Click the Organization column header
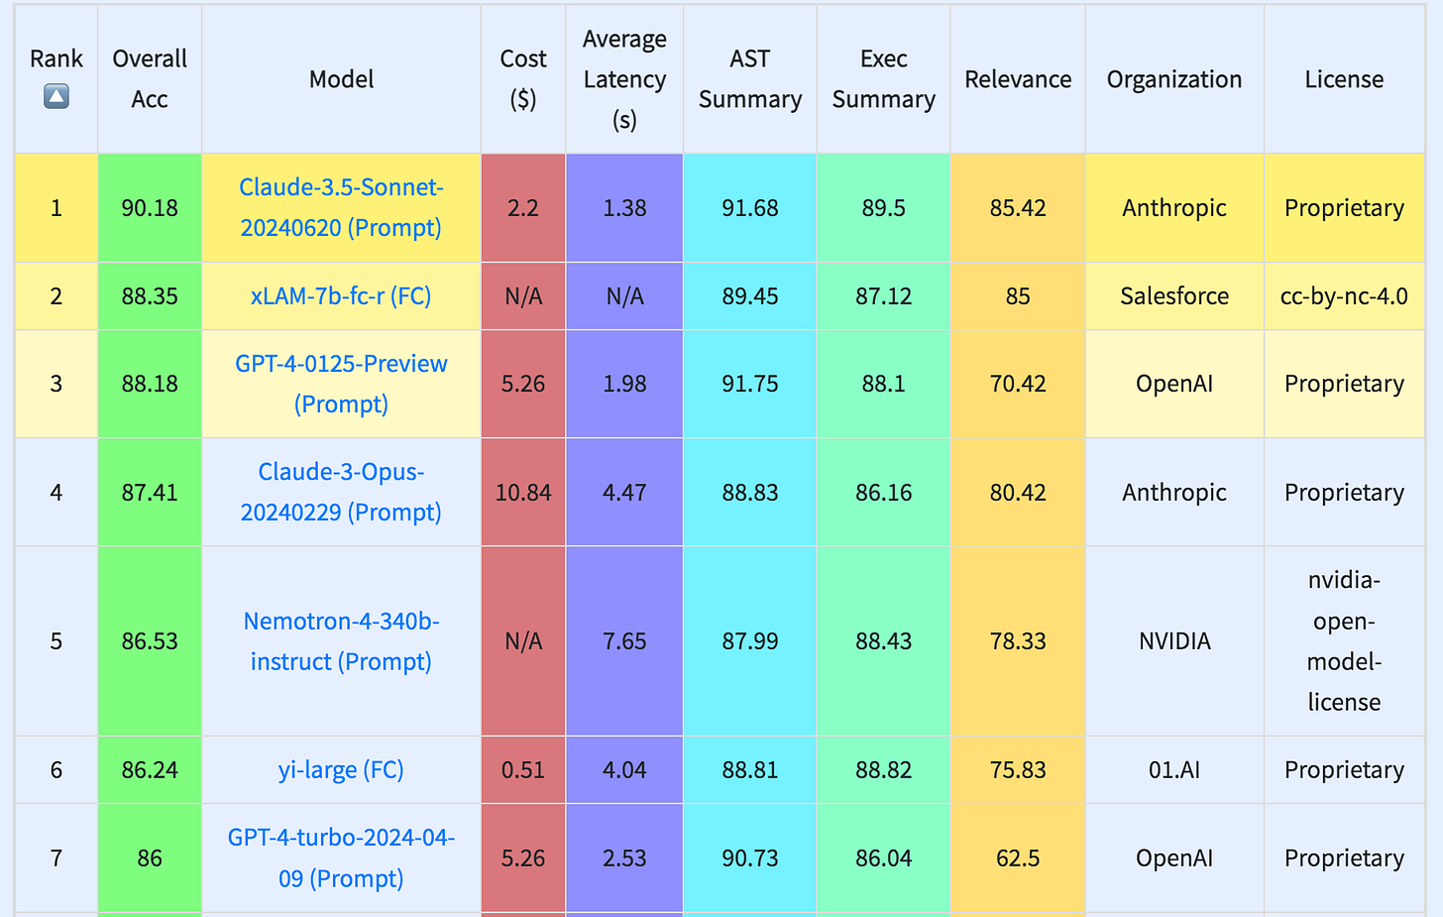Viewport: 1443px width, 917px height. click(1174, 79)
